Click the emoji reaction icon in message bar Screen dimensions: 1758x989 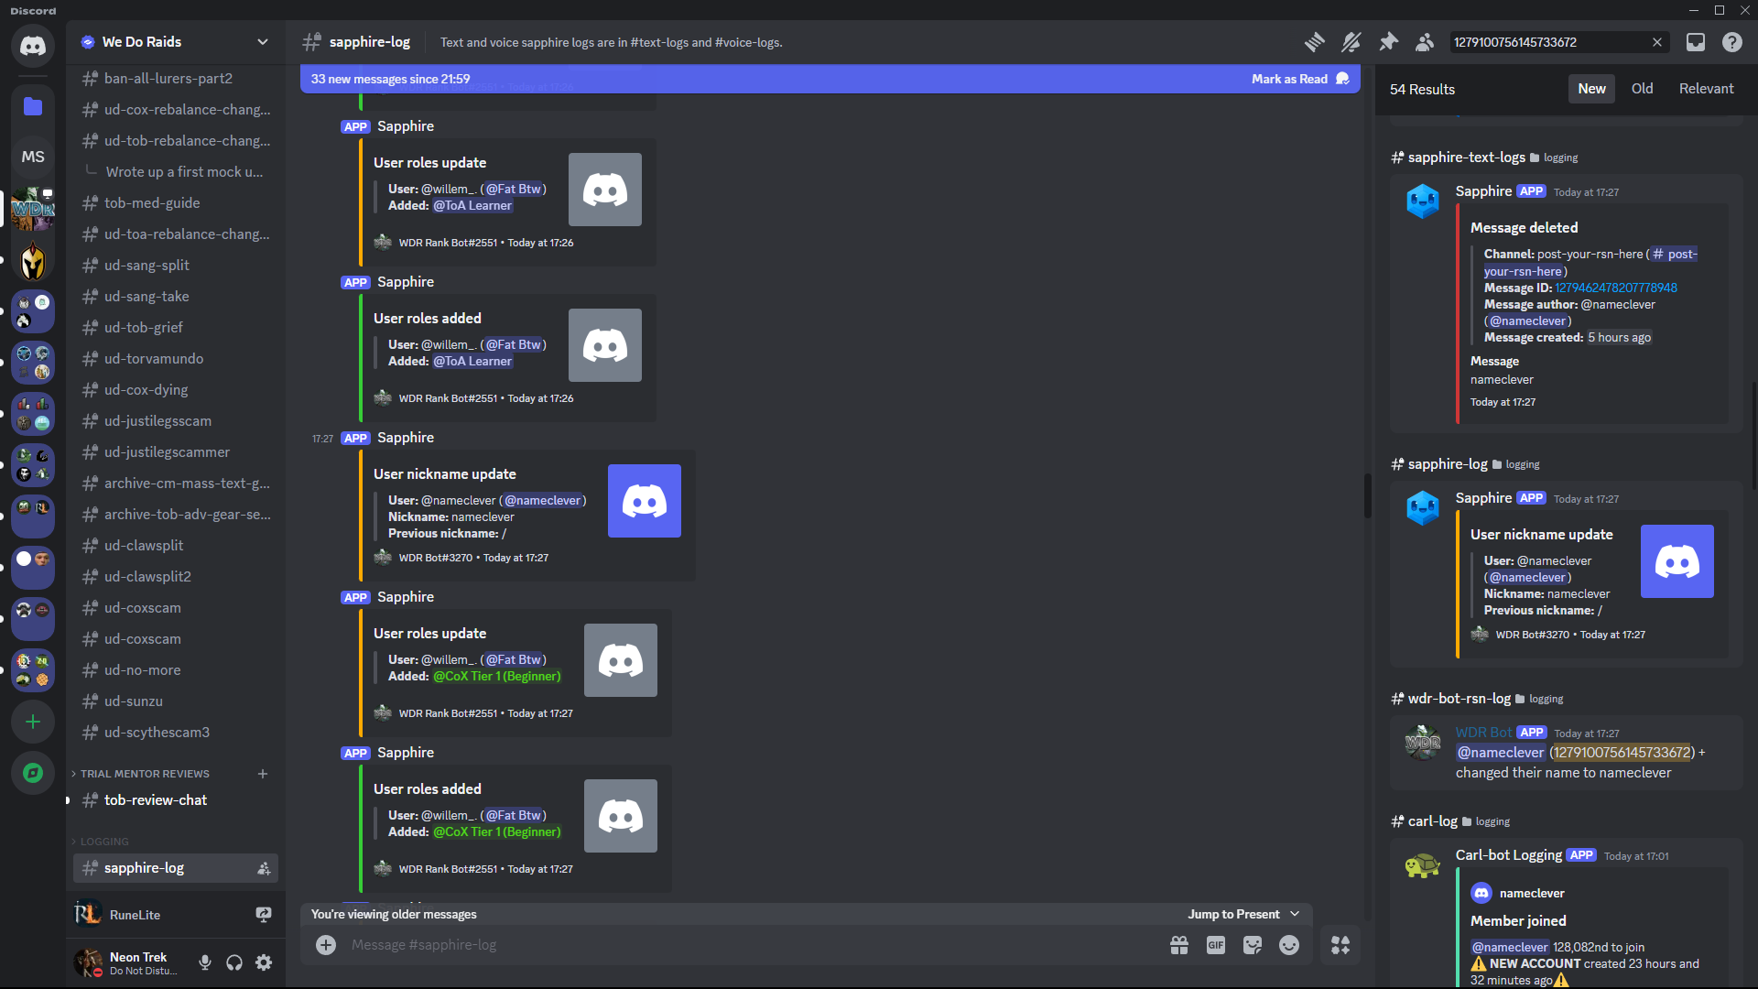1289,946
